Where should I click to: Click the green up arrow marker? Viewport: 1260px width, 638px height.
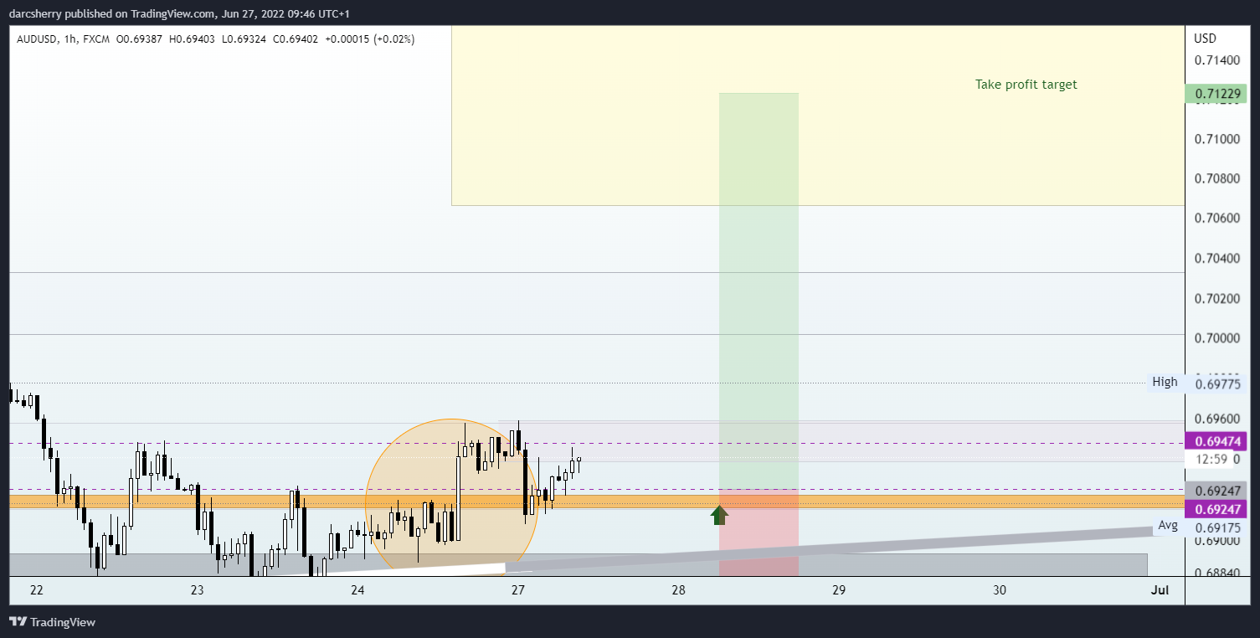pyautogui.click(x=719, y=515)
